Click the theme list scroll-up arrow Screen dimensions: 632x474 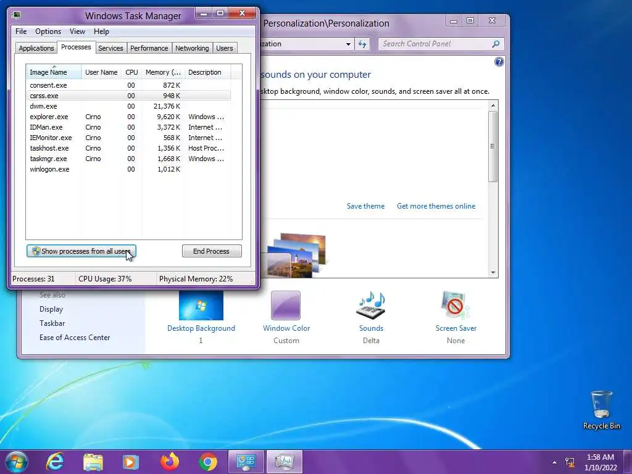pyautogui.click(x=493, y=106)
